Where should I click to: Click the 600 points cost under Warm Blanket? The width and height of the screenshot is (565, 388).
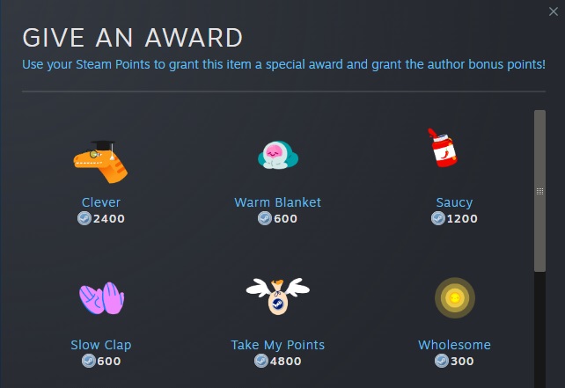coord(285,218)
